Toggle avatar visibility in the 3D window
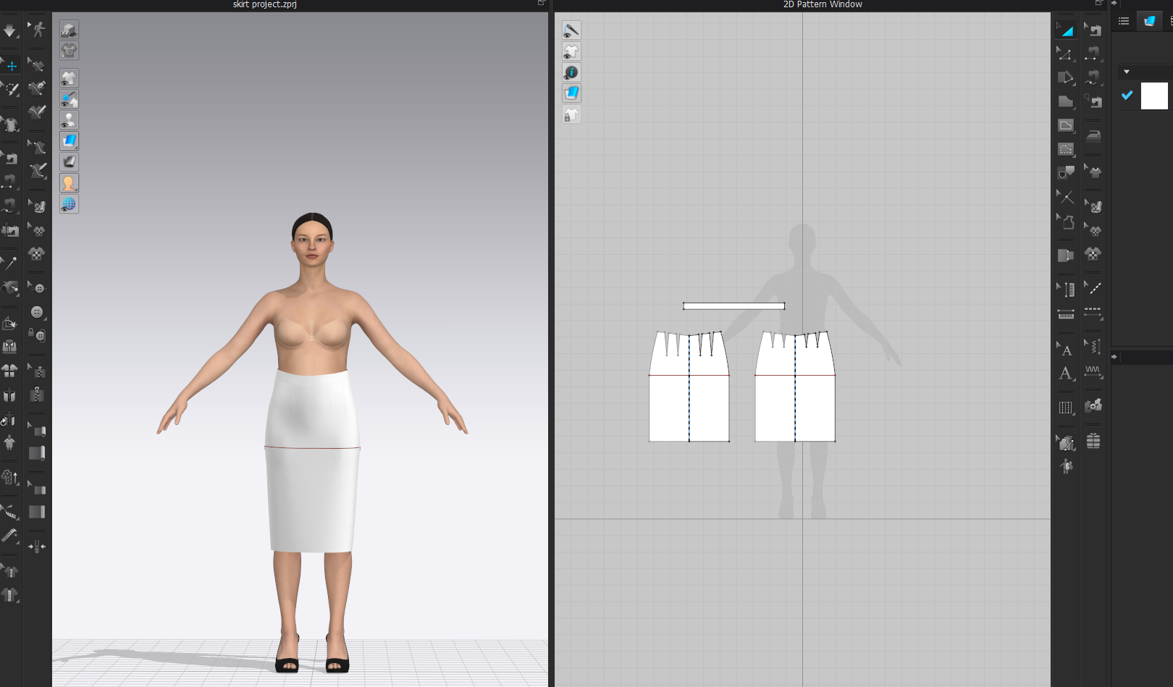1173x687 pixels. (69, 120)
